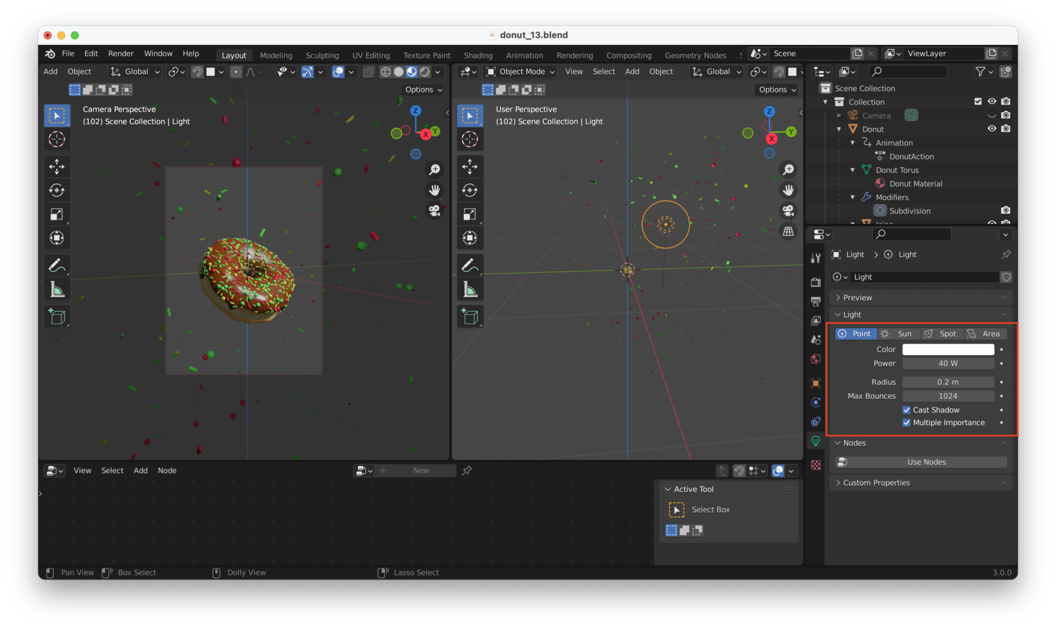This screenshot has height=630, width=1056.
Task: Open the light Color swatch
Action: pos(948,350)
